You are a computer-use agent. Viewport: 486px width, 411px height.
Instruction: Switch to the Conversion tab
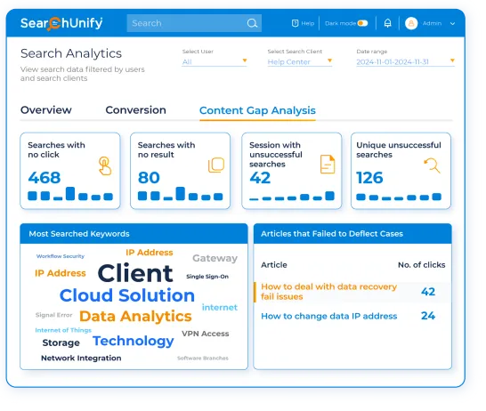[136, 110]
